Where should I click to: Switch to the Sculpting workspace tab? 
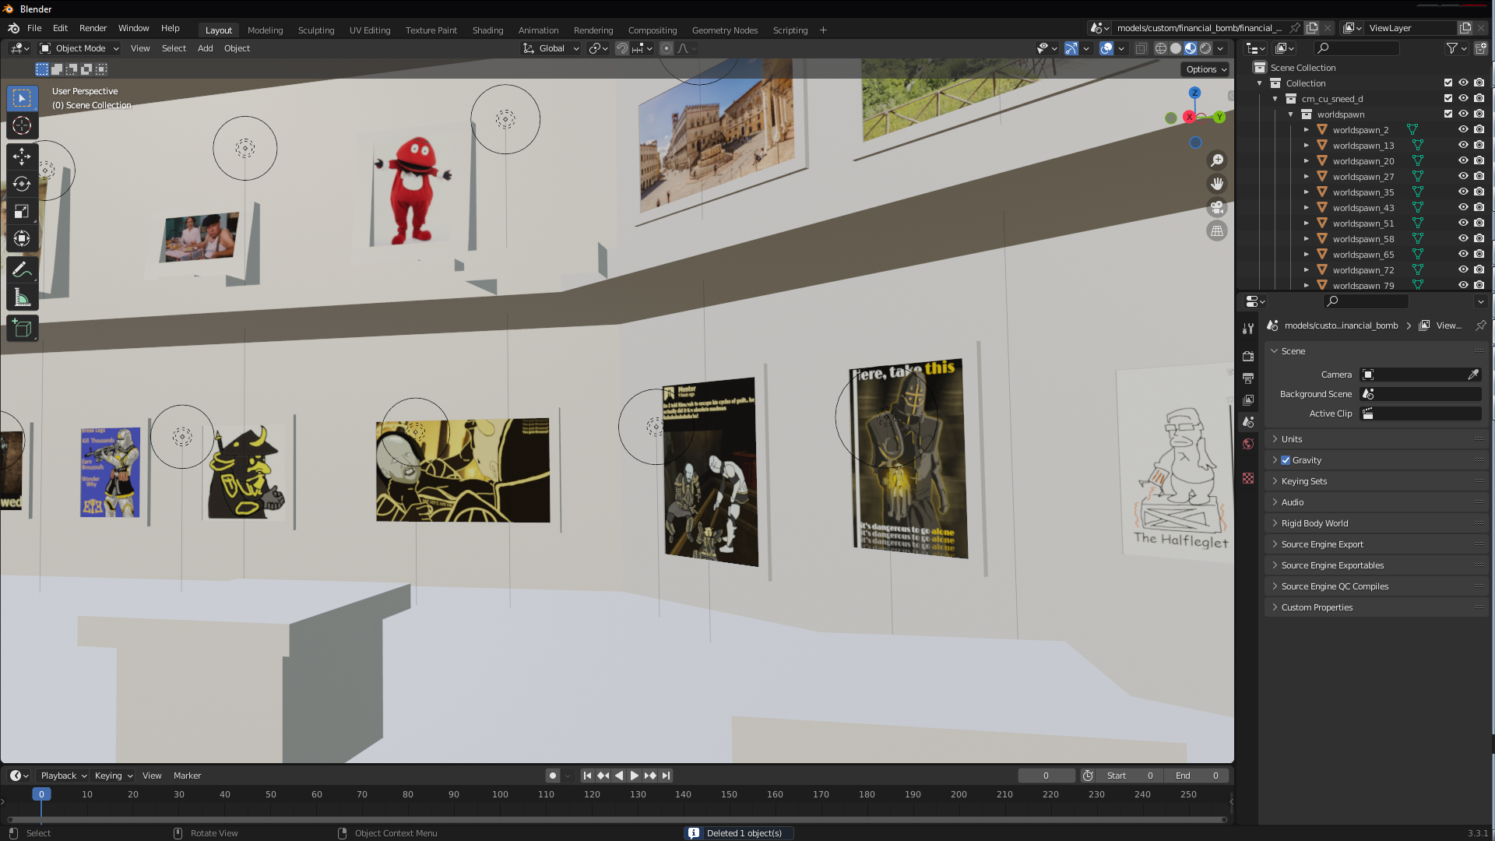(316, 30)
